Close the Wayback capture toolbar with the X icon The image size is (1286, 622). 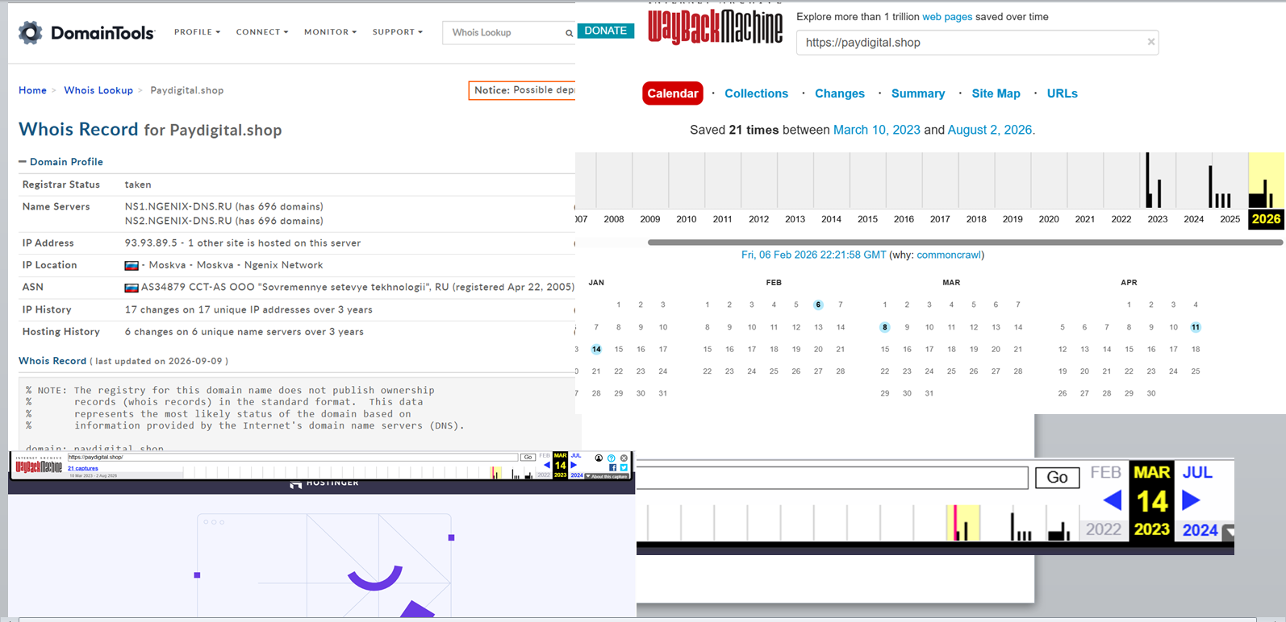coord(624,458)
